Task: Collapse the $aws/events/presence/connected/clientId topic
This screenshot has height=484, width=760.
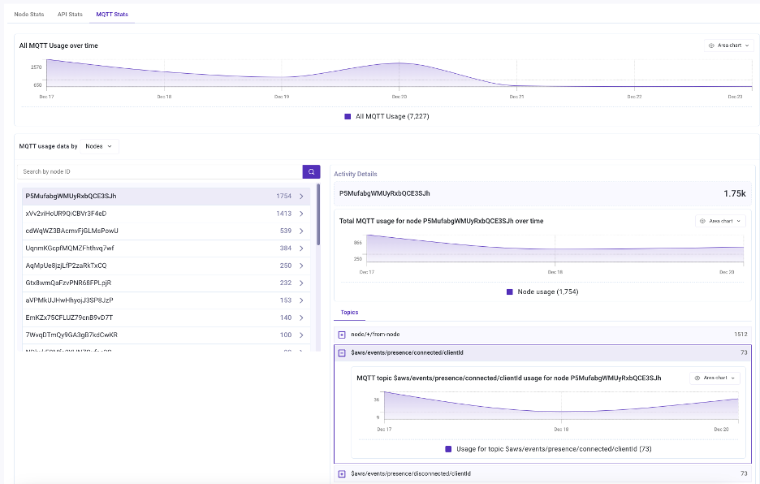Action: (x=342, y=353)
